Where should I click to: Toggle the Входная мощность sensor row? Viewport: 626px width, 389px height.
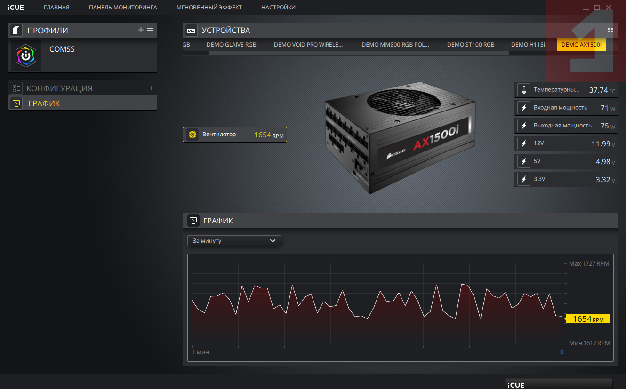click(566, 108)
